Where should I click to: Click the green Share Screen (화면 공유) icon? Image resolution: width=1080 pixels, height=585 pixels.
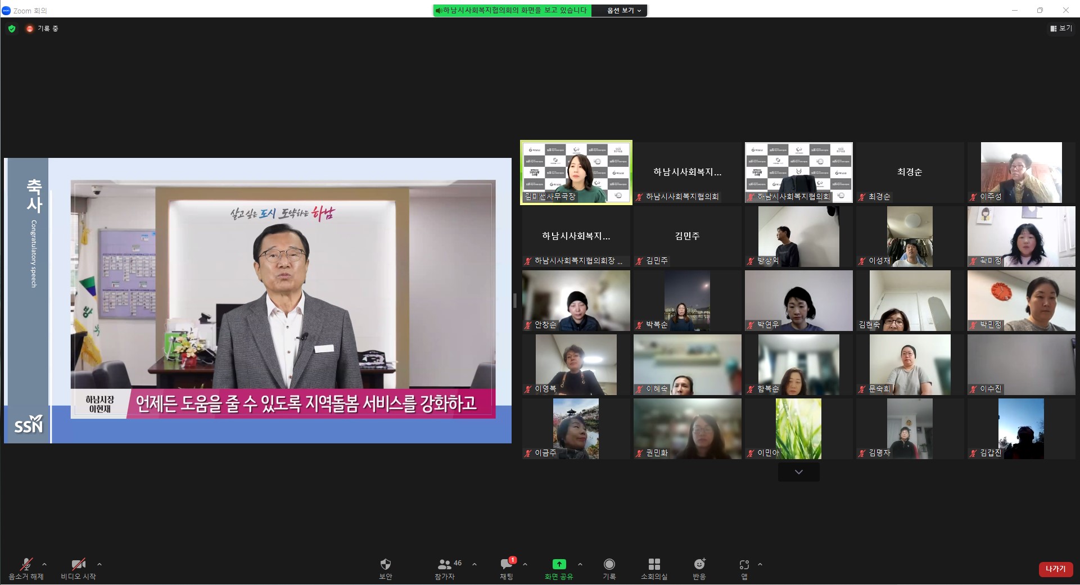pyautogui.click(x=559, y=564)
